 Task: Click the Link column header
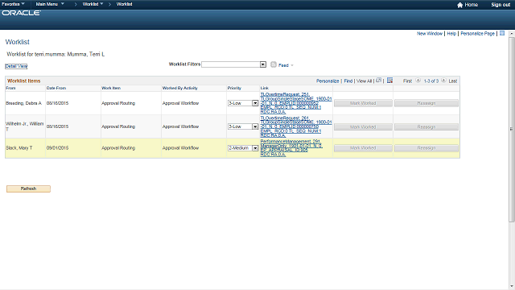click(265, 88)
